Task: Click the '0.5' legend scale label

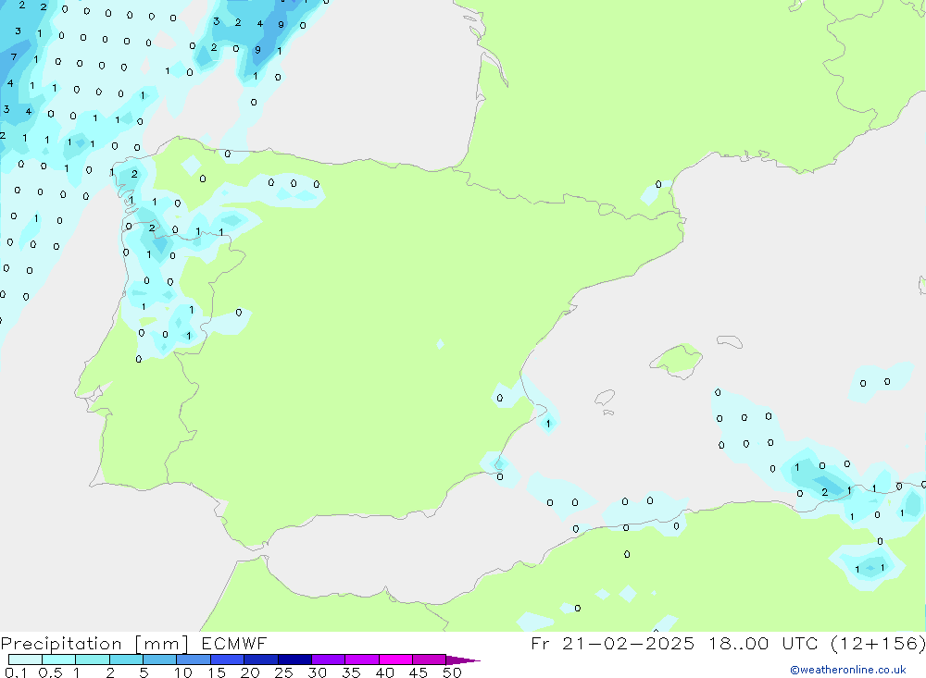Action: tap(50, 672)
